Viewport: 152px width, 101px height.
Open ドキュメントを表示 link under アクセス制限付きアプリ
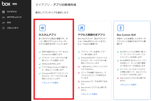89,94
